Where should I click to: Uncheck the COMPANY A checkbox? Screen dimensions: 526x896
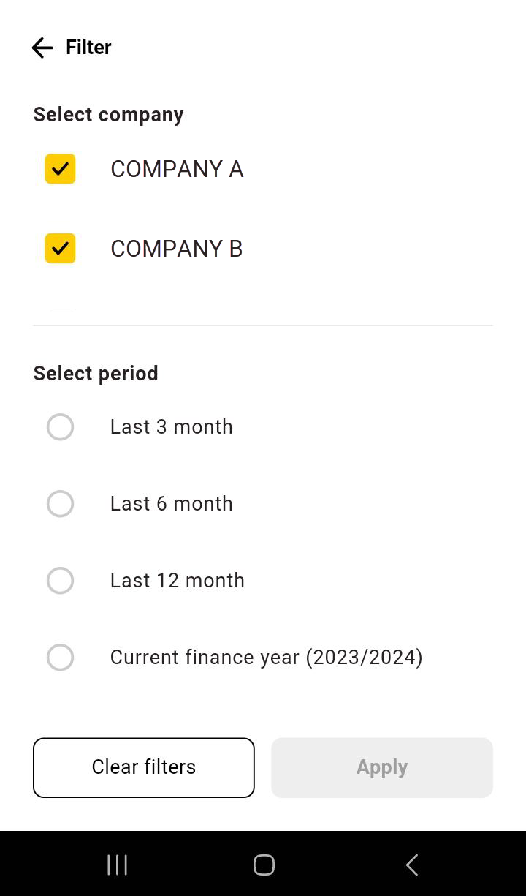(x=60, y=169)
